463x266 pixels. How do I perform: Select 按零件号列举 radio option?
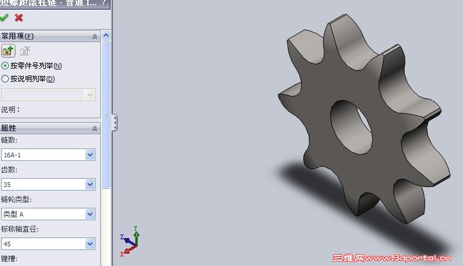coord(31,65)
